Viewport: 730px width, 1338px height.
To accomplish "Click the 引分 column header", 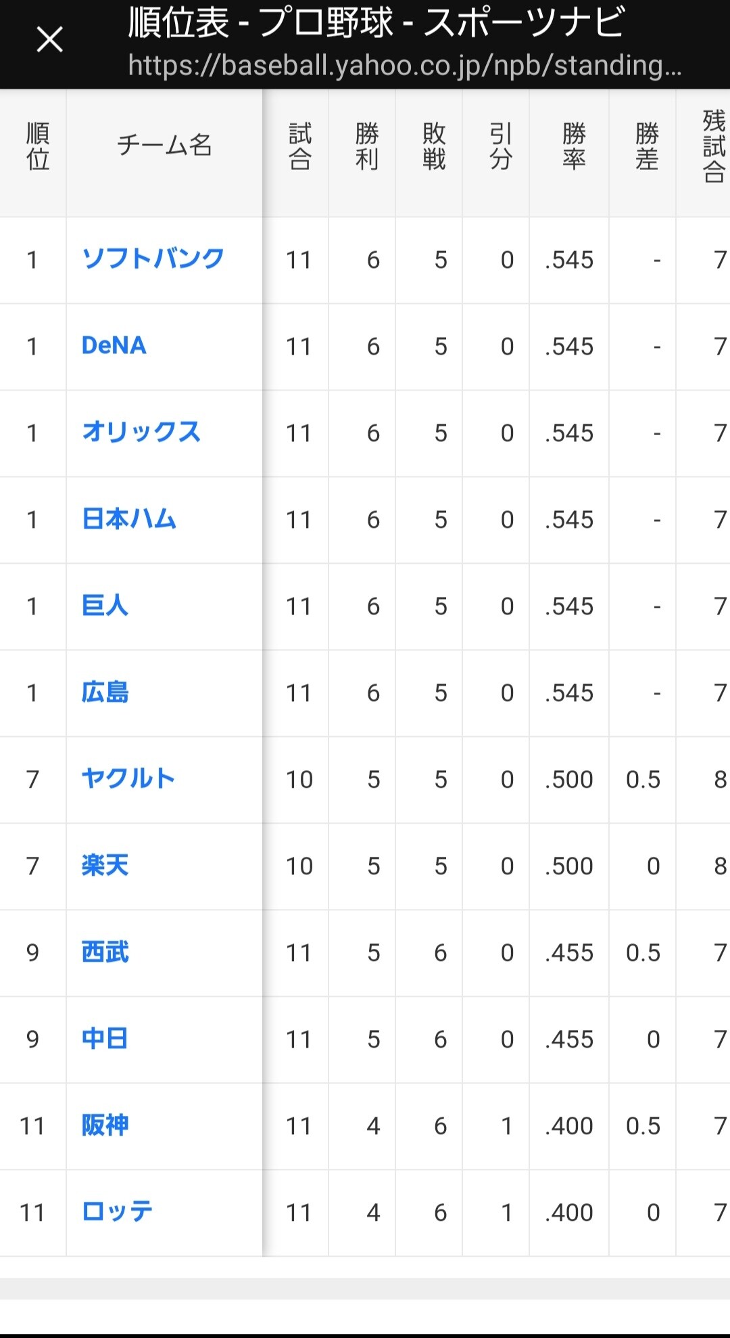I will 500,146.
